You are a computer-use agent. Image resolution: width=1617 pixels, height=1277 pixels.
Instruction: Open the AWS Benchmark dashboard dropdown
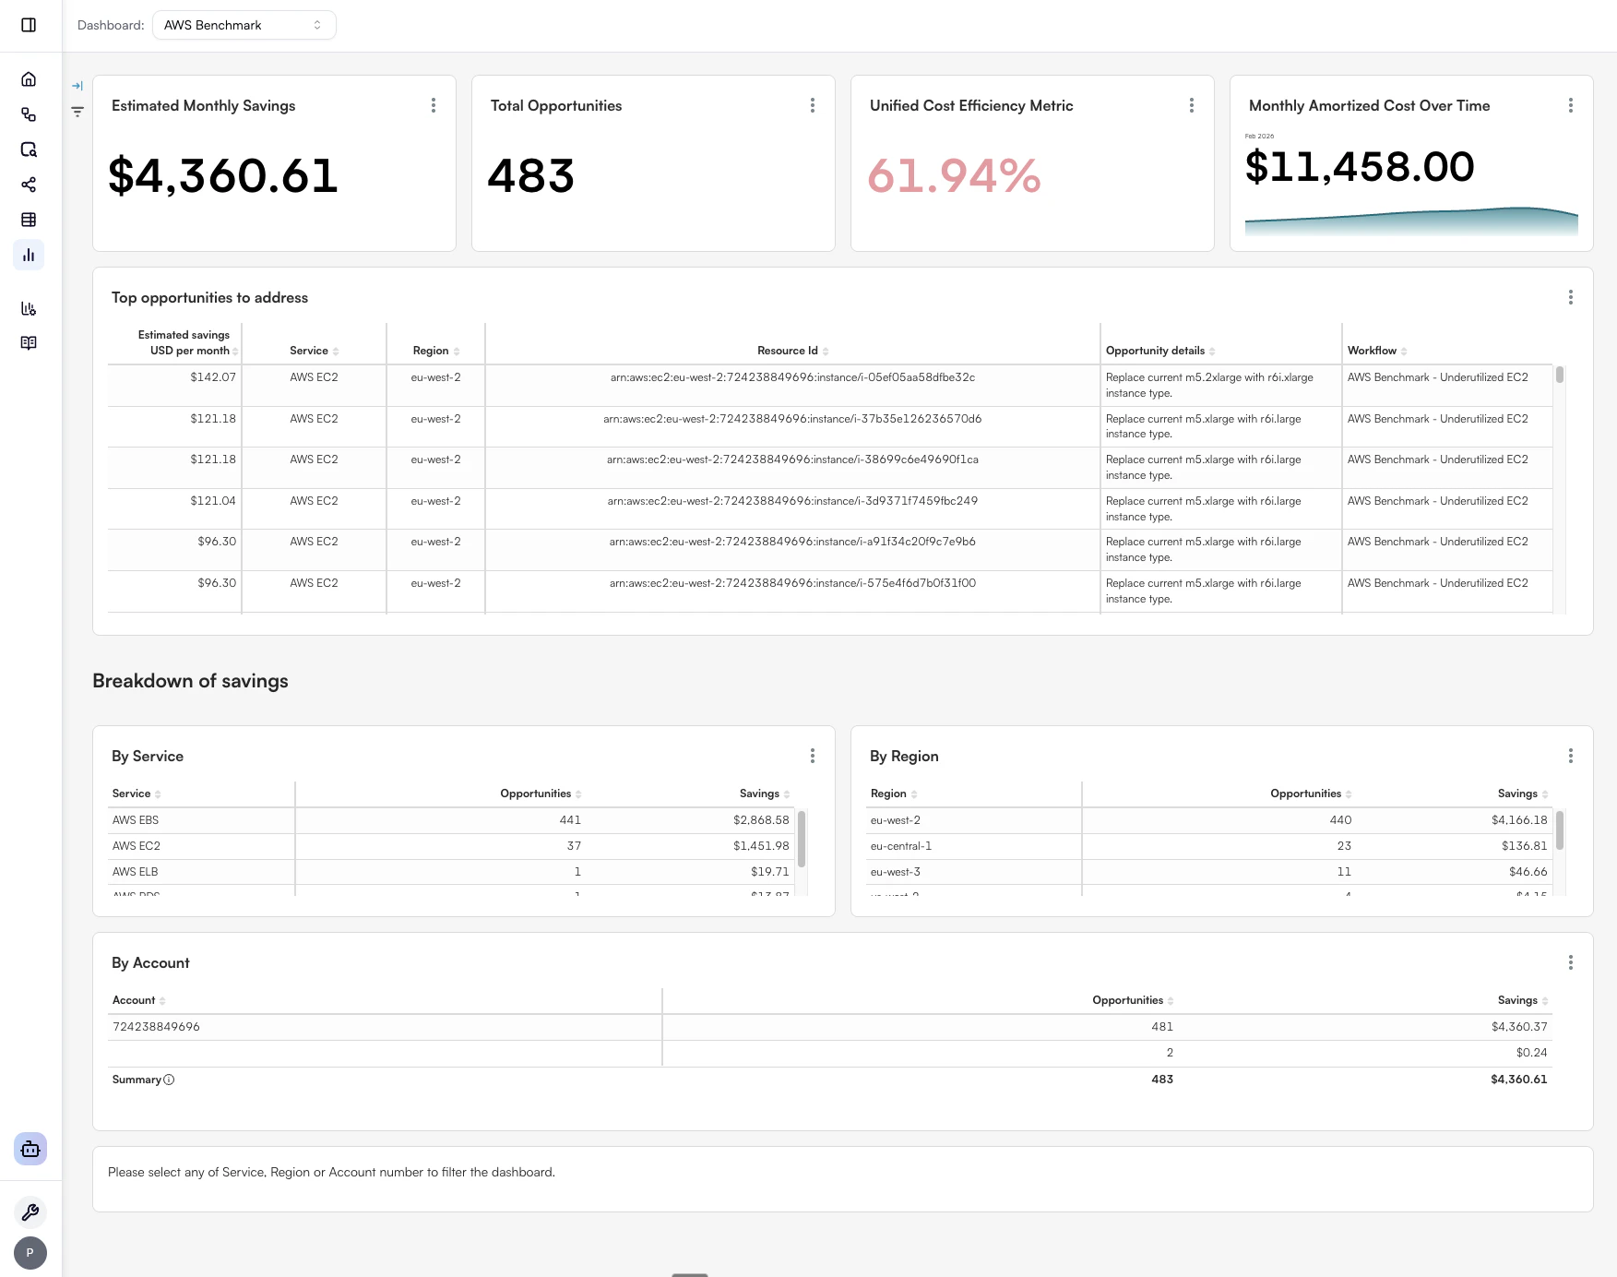point(244,25)
